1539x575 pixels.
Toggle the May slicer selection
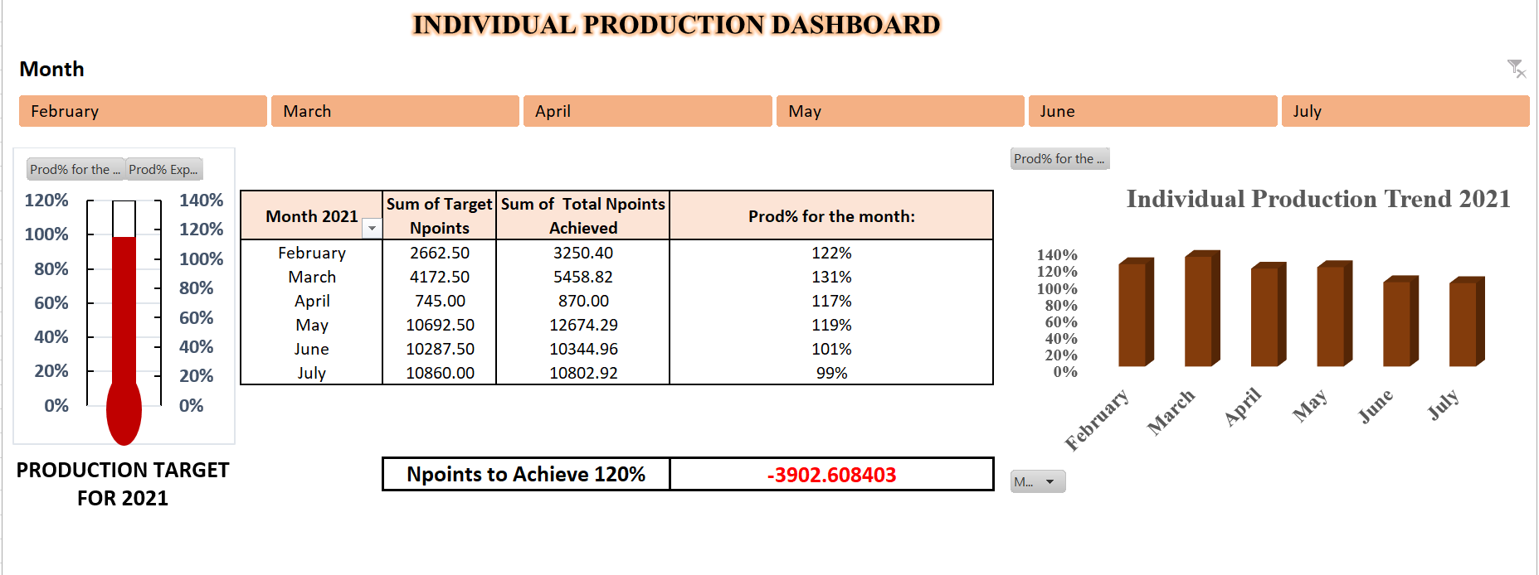[x=899, y=111]
